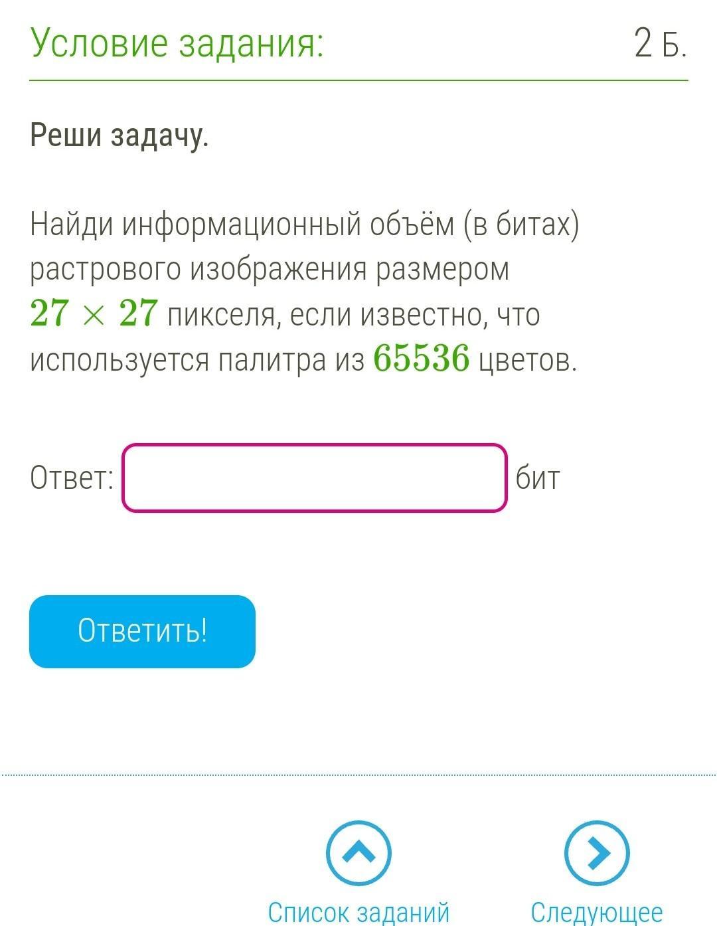Viewport: 717px width, 926px height.
Task: Go to Следующее task link
Action: (x=596, y=911)
